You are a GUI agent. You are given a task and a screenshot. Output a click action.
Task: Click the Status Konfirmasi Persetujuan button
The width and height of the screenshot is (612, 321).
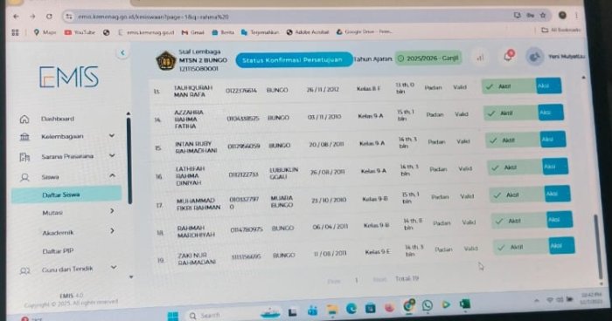coord(294,60)
